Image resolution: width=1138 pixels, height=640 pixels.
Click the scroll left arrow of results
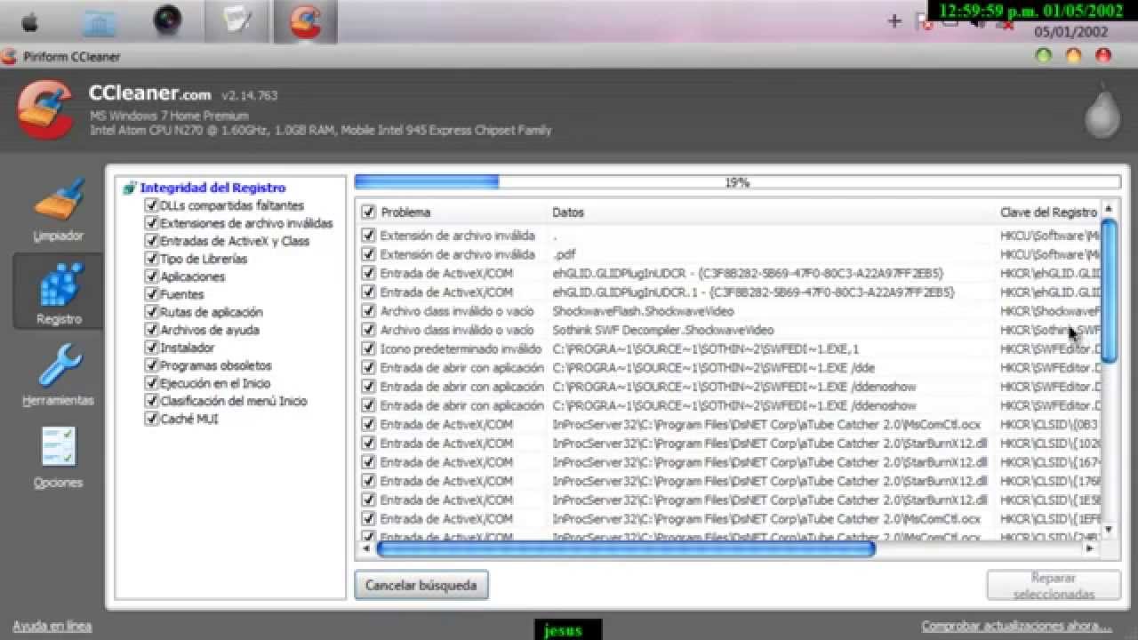[365, 549]
